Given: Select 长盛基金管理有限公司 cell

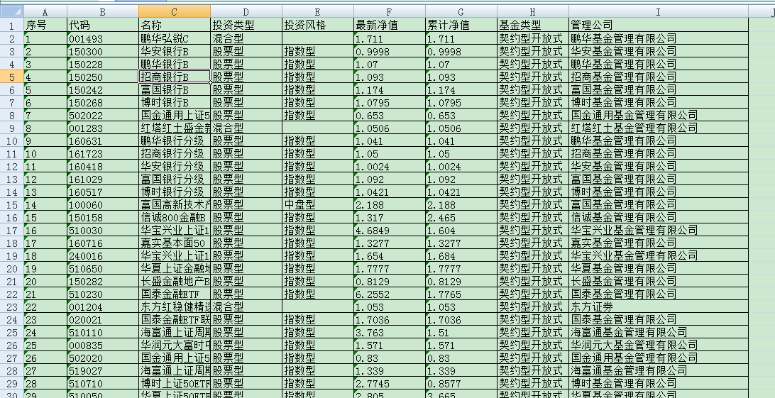Looking at the screenshot, I should 659,281.
